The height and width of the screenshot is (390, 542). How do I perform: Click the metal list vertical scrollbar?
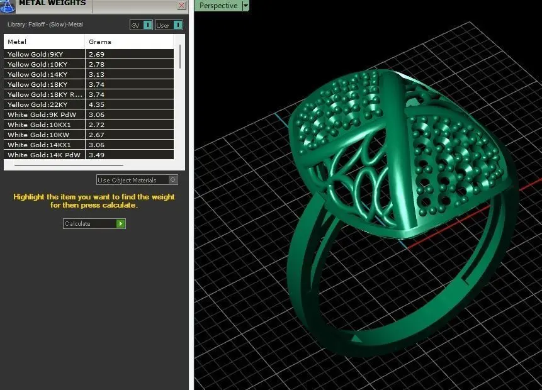[x=180, y=57]
